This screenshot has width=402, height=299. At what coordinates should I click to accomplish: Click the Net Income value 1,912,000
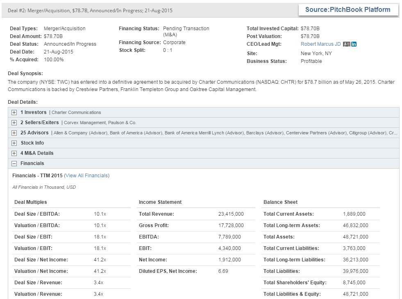click(229, 260)
